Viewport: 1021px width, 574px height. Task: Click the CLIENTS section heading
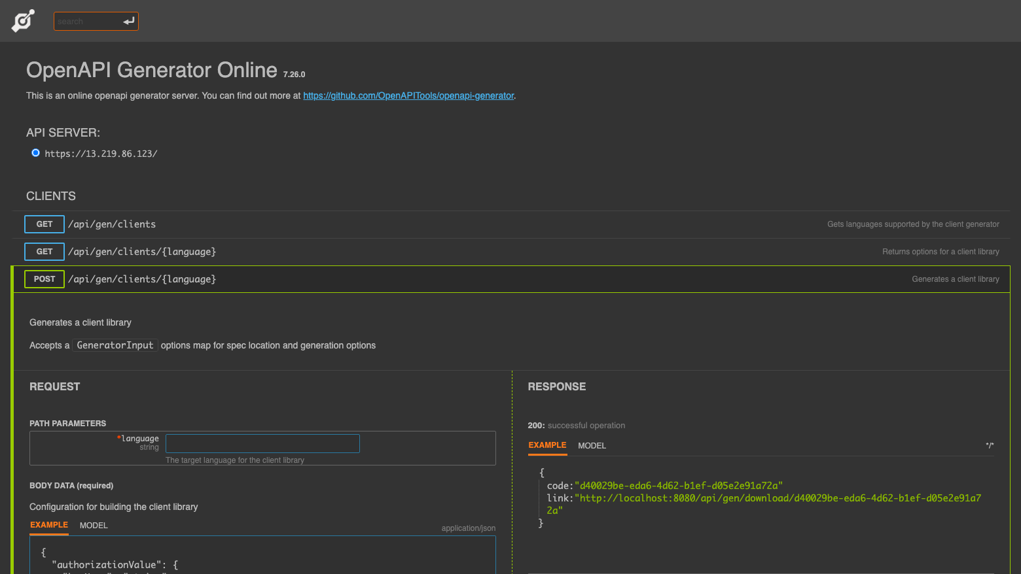[x=51, y=196]
